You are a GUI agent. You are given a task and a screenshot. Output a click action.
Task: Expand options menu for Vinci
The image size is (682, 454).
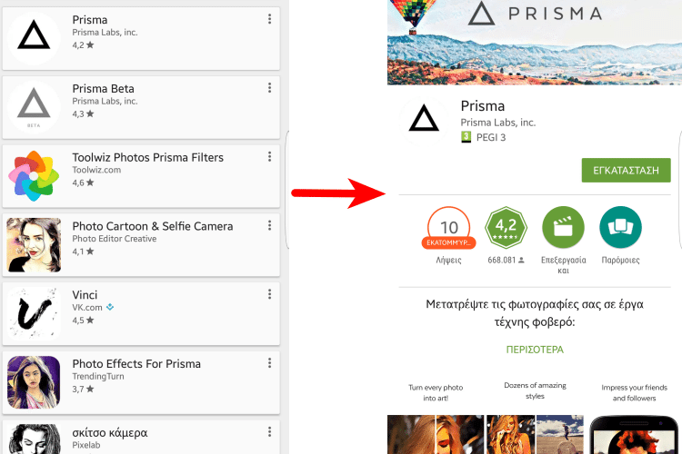point(270,294)
